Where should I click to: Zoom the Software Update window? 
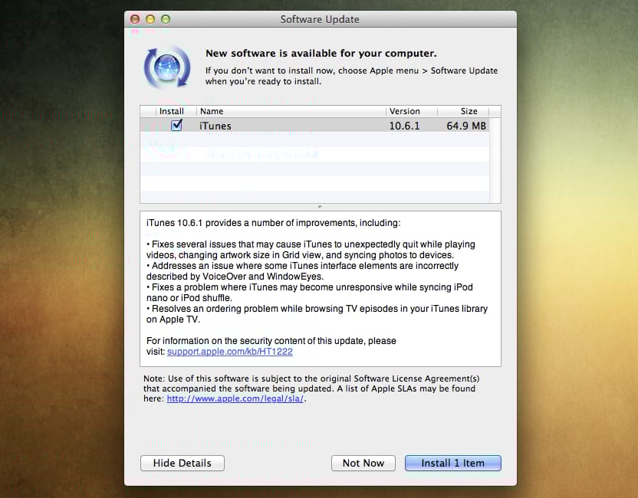click(166, 19)
